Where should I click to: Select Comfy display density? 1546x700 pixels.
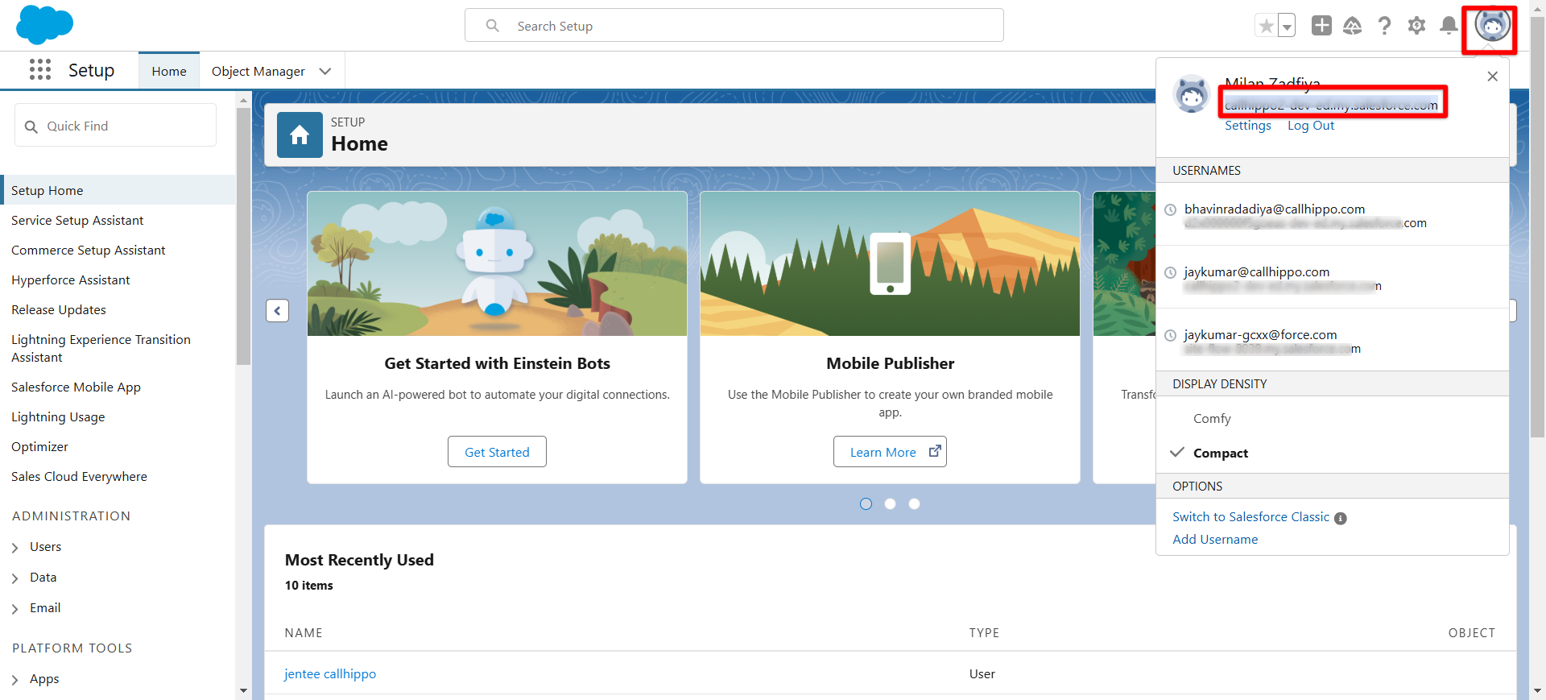1212,418
